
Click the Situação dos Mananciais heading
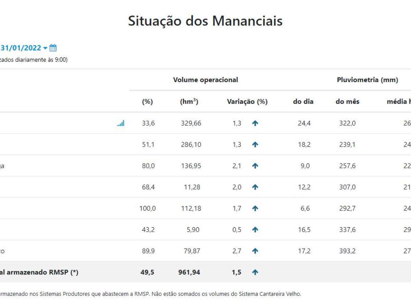pos(205,21)
